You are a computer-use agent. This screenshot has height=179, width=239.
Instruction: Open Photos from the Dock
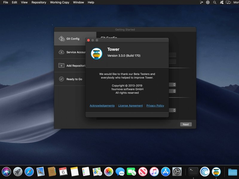coord(109,172)
